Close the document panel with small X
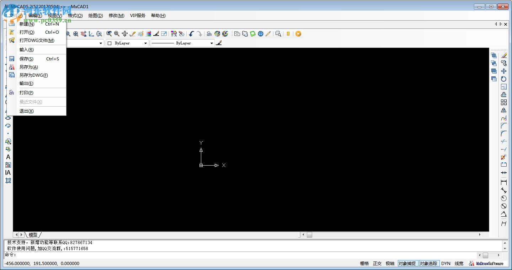This screenshot has width=512, height=270. pos(506,24)
